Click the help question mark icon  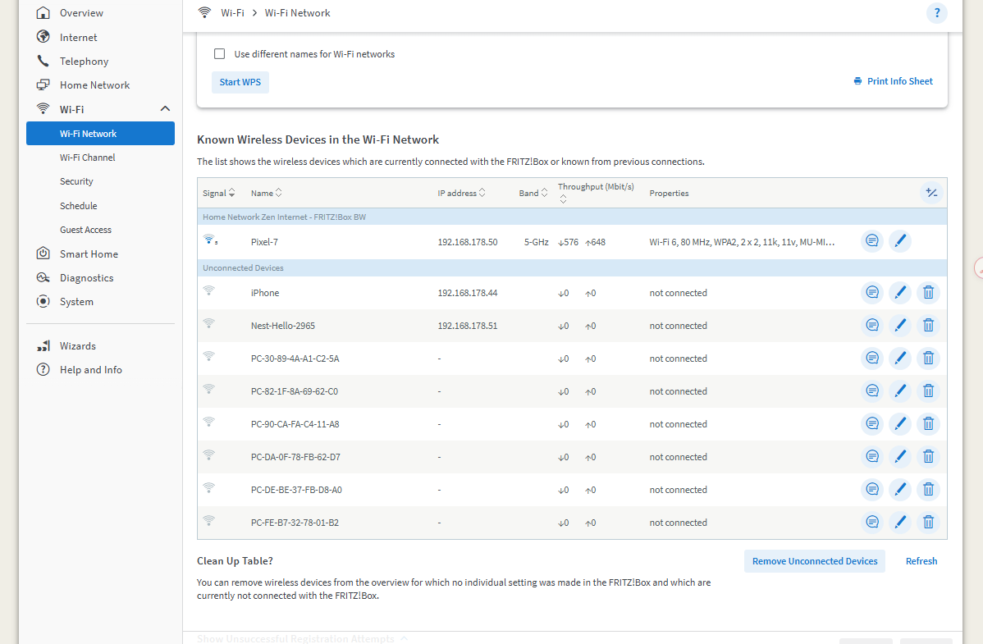(936, 13)
